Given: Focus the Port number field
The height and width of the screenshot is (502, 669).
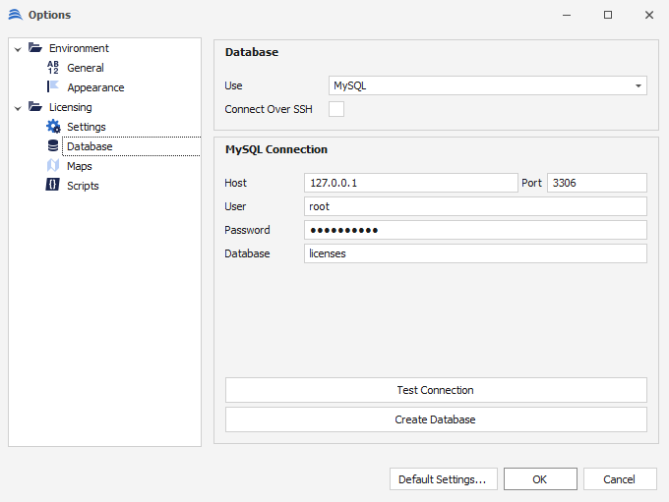Looking at the screenshot, I should [596, 183].
